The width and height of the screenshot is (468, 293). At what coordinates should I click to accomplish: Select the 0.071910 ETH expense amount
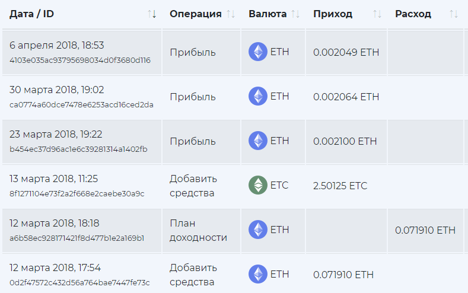click(425, 230)
